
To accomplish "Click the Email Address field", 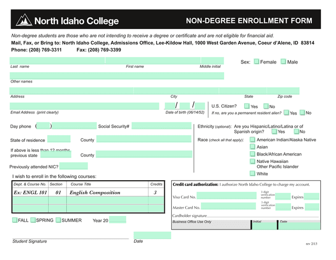I will coord(85,106).
